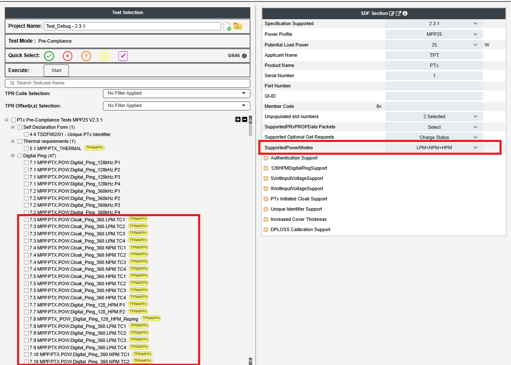The width and height of the screenshot is (511, 365).
Task: Click the yellow load project folder icon
Action: 238,26
